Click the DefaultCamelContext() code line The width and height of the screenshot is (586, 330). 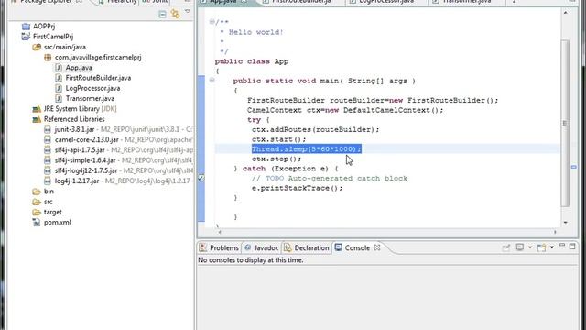[x=345, y=110]
